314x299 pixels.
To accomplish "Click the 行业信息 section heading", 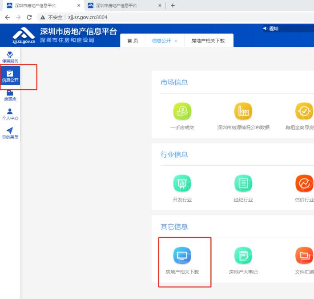I will tap(174, 155).
